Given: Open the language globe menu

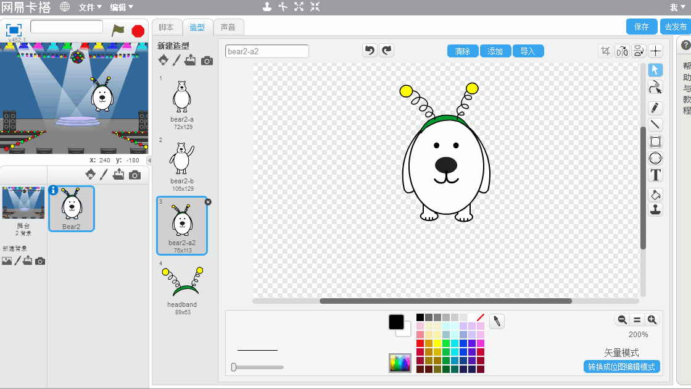Looking at the screenshot, I should pyautogui.click(x=65, y=7).
